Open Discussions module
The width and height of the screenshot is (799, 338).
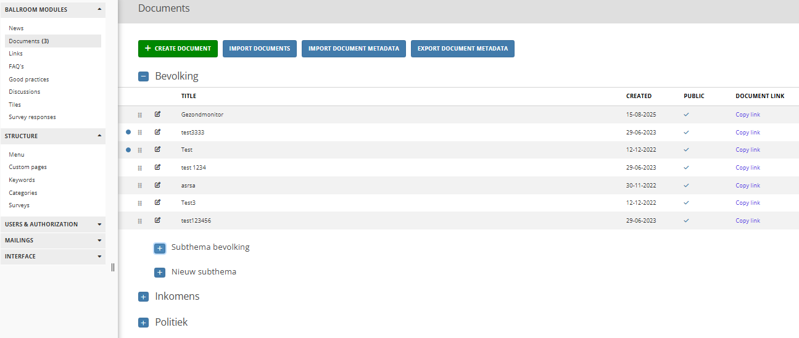24,92
